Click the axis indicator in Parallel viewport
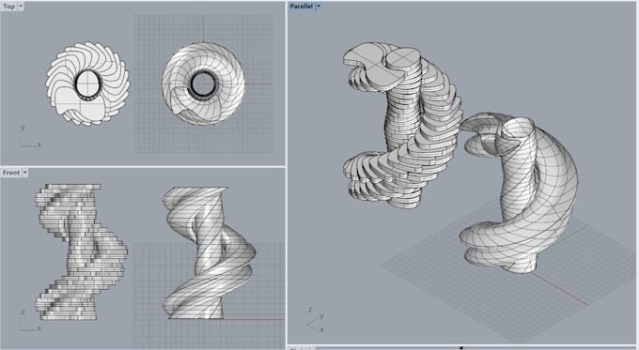The image size is (639, 350). (x=316, y=320)
